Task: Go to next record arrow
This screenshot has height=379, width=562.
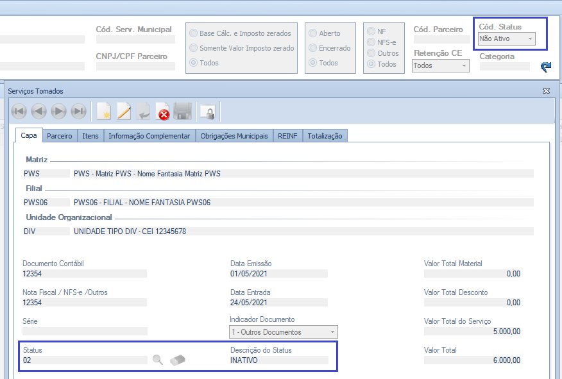Action: (x=58, y=112)
